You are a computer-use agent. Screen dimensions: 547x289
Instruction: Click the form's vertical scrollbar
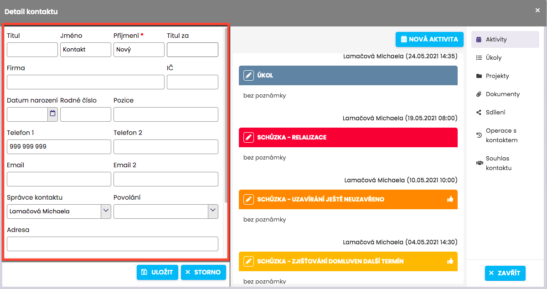tap(226, 114)
